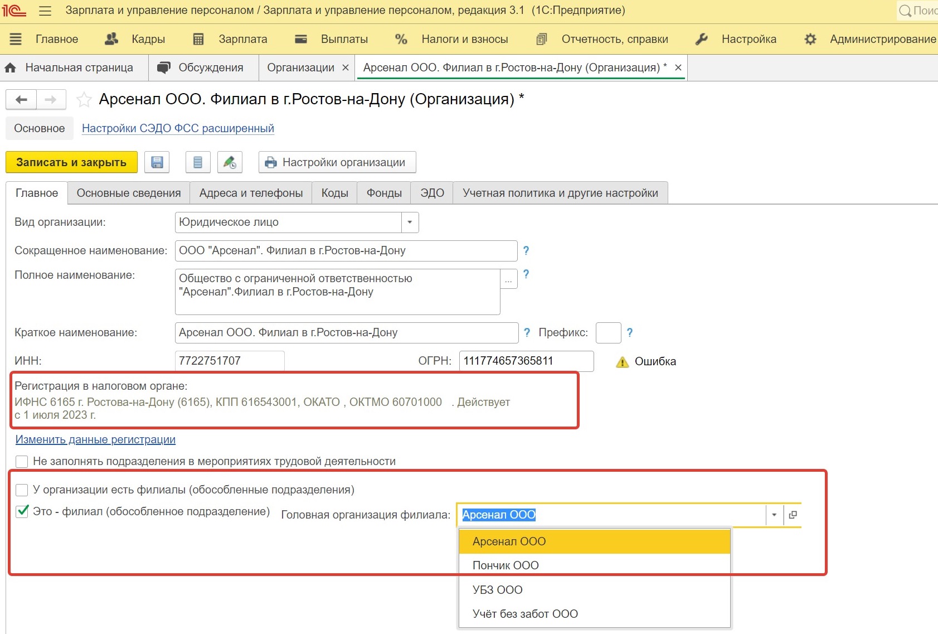This screenshot has width=938, height=634.
Task: Show help for Сокращенное наименование
Action: click(x=526, y=250)
